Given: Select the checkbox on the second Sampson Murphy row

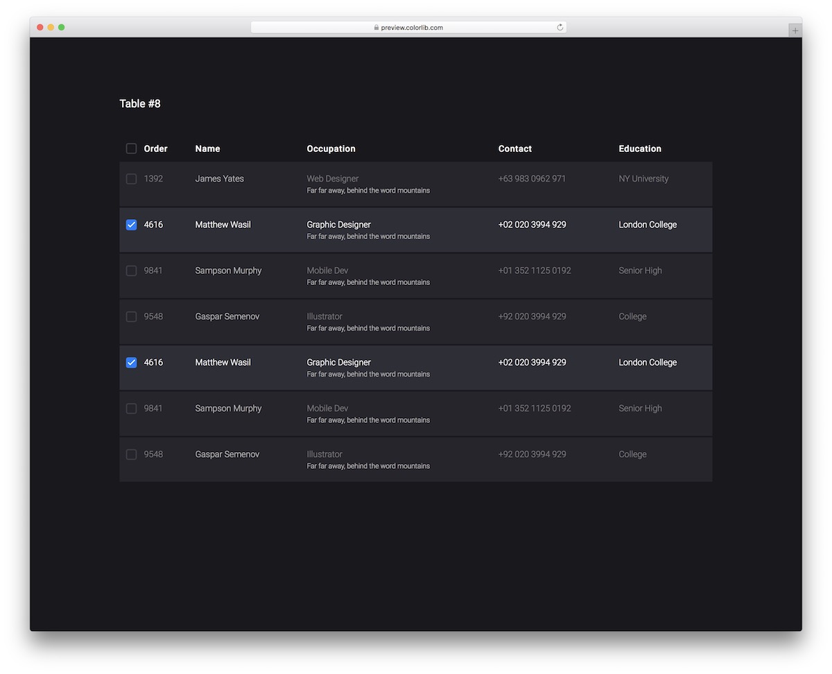Looking at the screenshot, I should (131, 408).
